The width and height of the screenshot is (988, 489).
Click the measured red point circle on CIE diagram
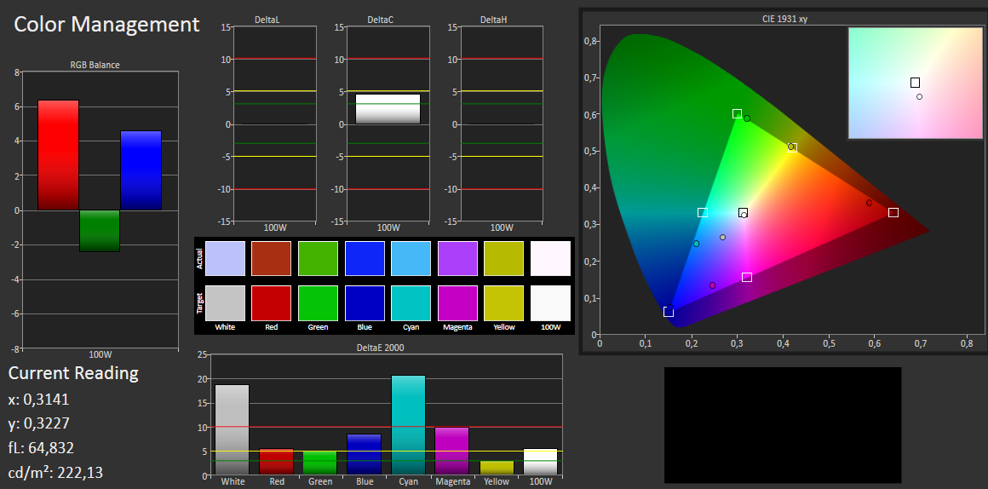point(869,203)
